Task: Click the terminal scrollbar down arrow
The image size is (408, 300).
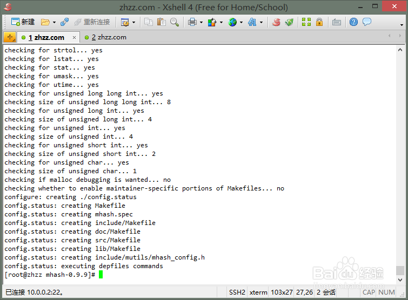Action: 400,279
